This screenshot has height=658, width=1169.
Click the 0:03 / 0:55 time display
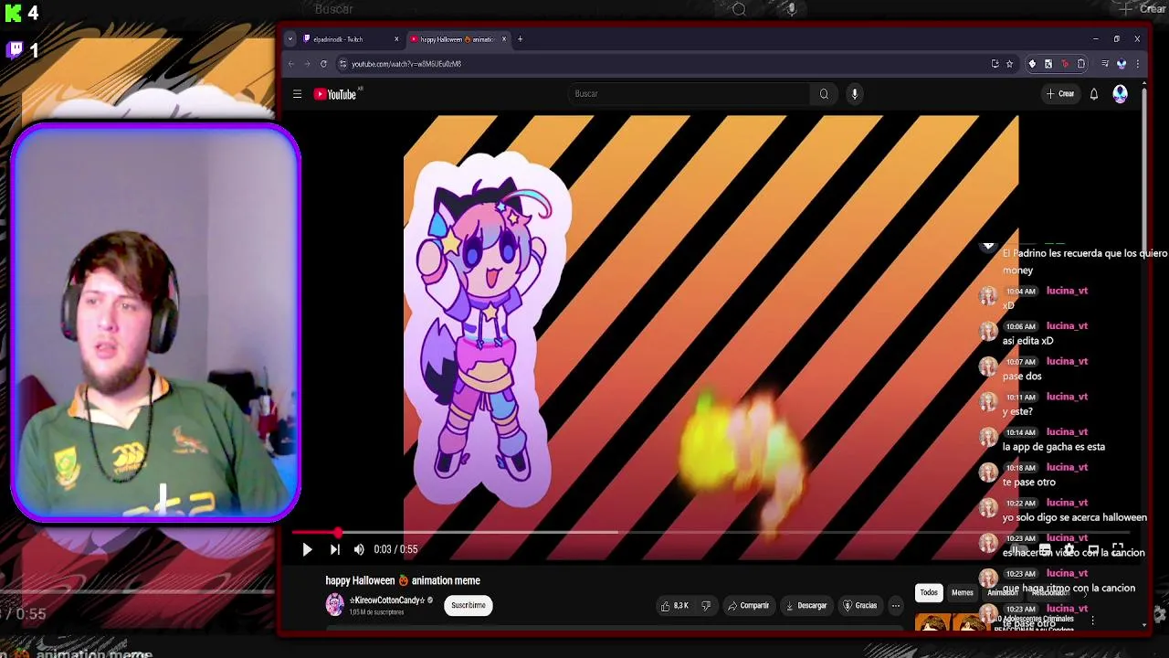click(395, 549)
